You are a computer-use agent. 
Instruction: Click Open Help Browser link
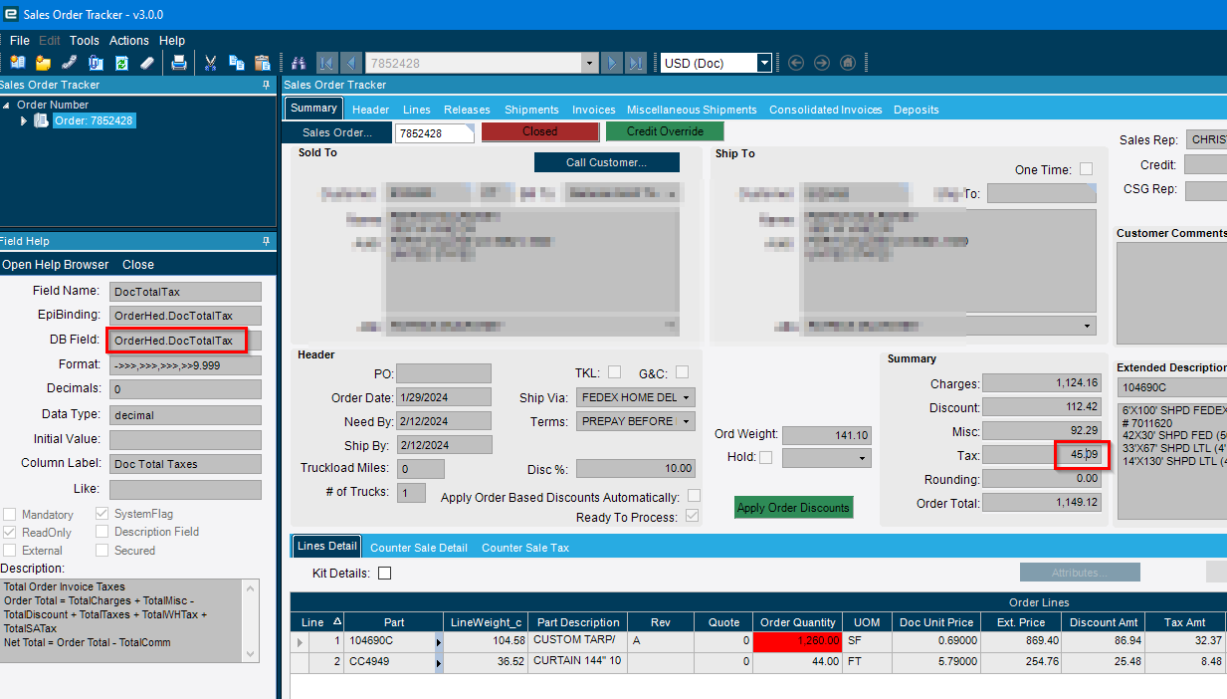56,265
